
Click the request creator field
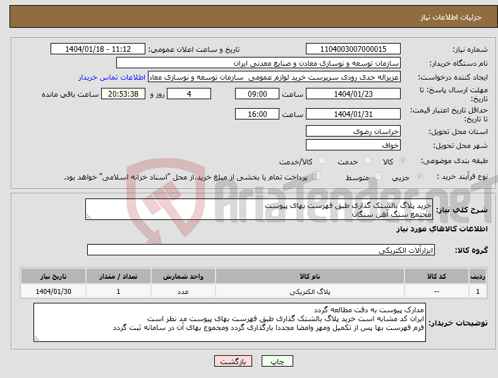(274, 77)
